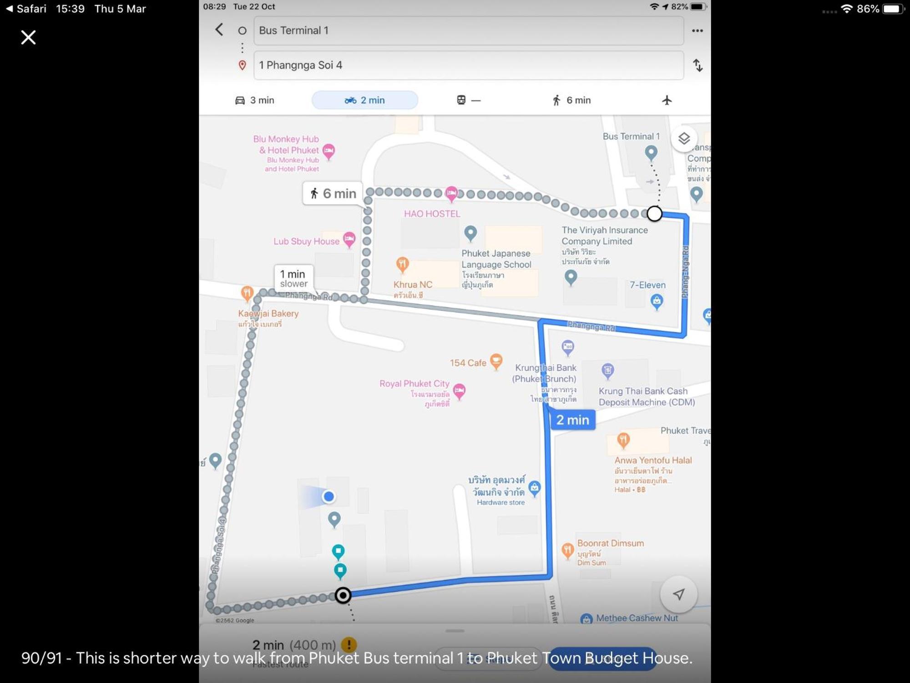Tap the Lub Sbuy House hotel pin

pos(349,240)
